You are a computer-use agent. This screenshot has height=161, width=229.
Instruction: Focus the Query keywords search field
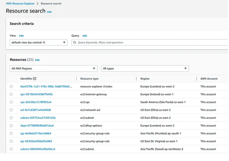(x=150, y=43)
